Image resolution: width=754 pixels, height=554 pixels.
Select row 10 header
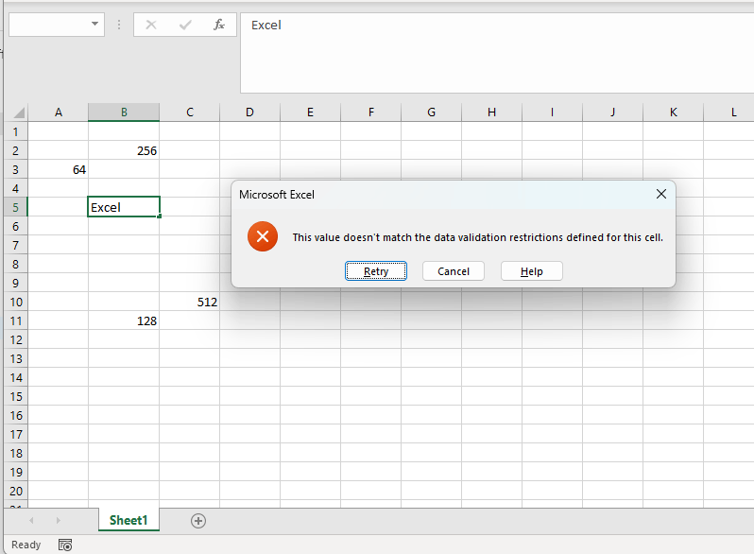(16, 302)
